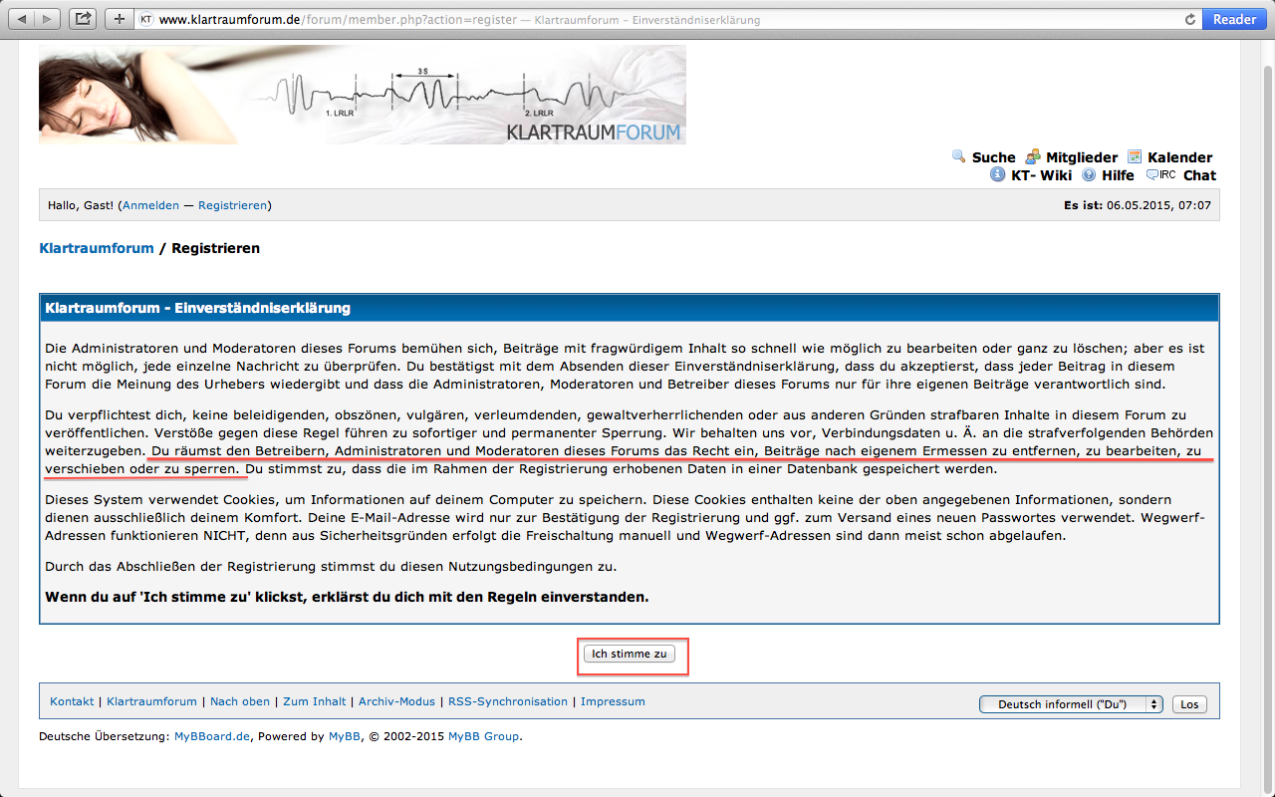Click the Ich stimme zu button
Image resolution: width=1275 pixels, height=797 pixels.
pyautogui.click(x=630, y=655)
